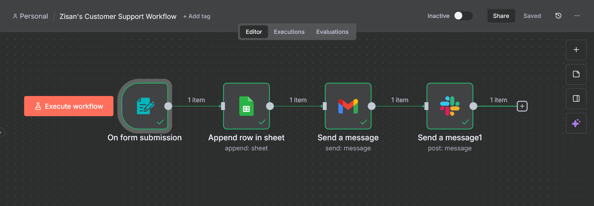
Task: Open the Slack Send a message1 node
Action: (x=450, y=106)
